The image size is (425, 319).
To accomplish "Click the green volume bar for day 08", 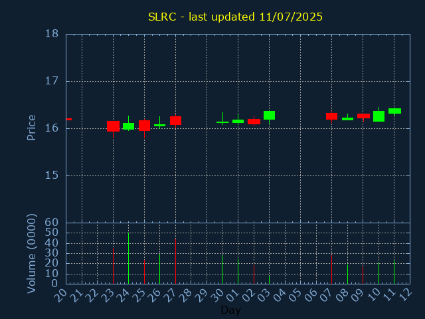I will 347,274.
